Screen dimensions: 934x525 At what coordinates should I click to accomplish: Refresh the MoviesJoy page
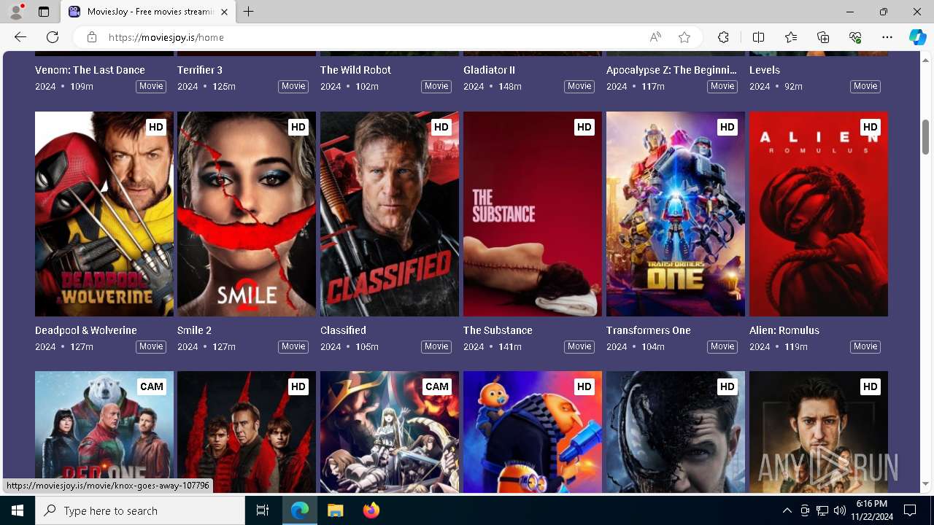[53, 37]
